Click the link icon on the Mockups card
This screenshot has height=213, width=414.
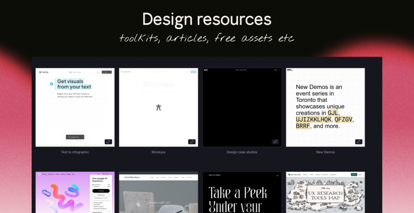coord(192,141)
